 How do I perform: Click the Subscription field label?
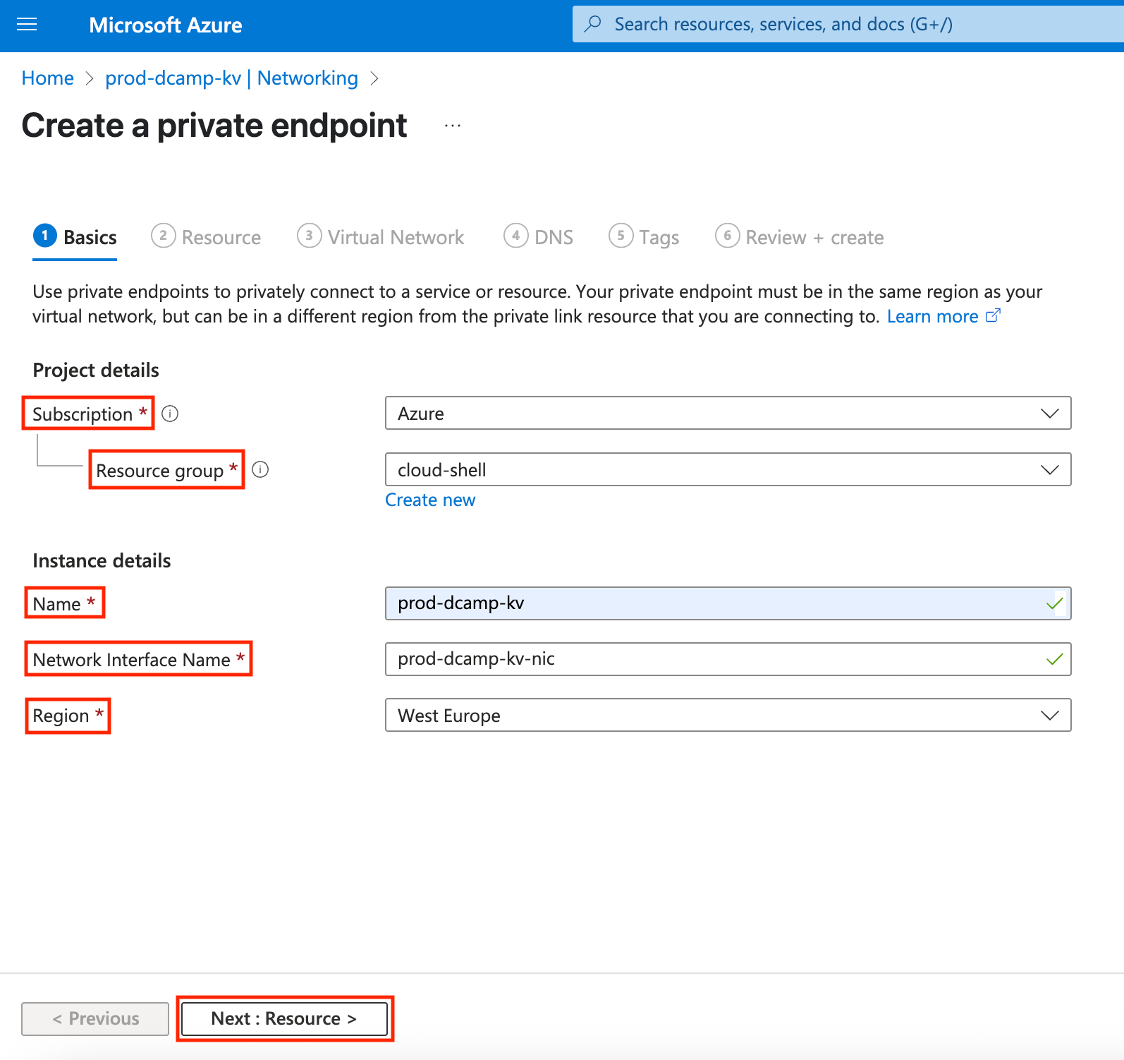coord(83,414)
